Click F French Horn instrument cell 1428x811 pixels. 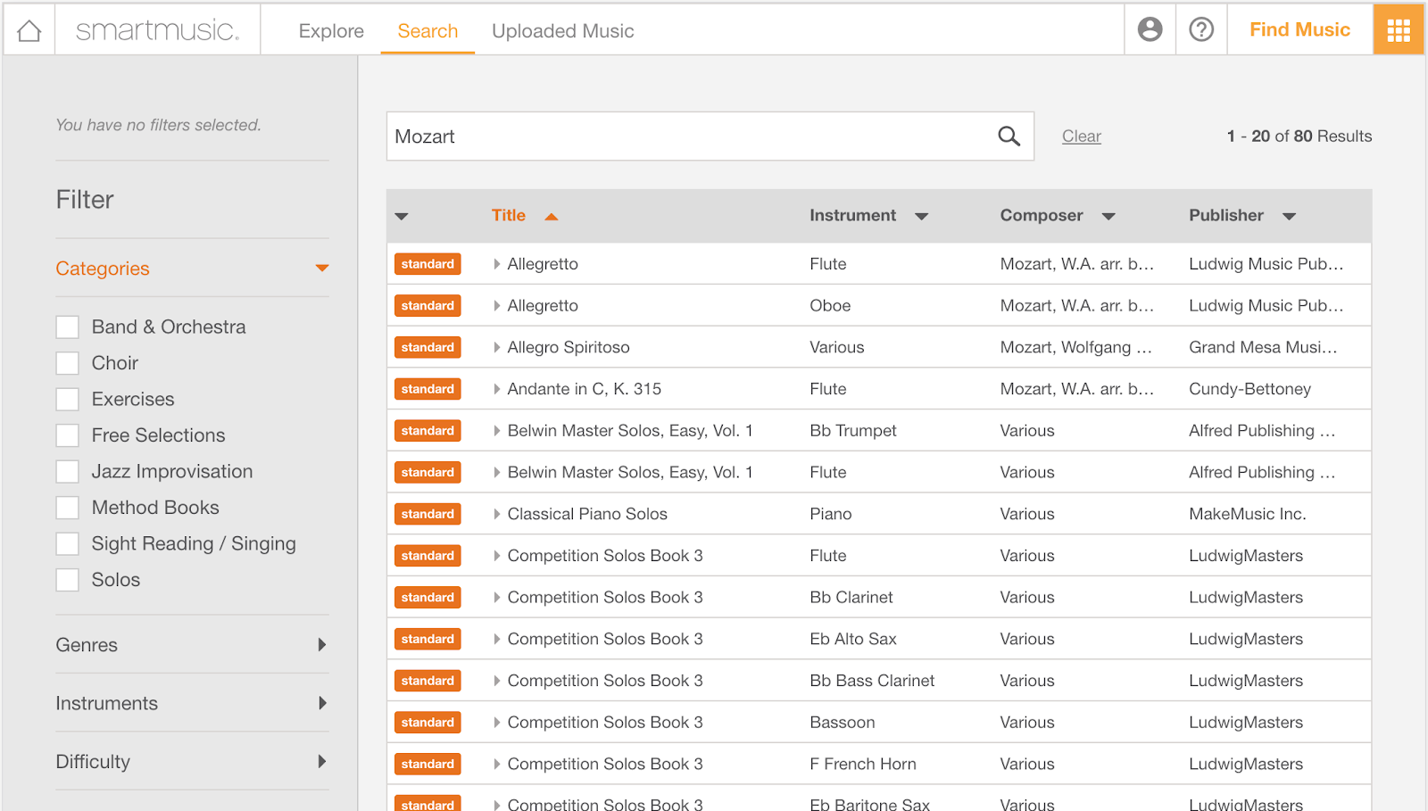click(863, 764)
